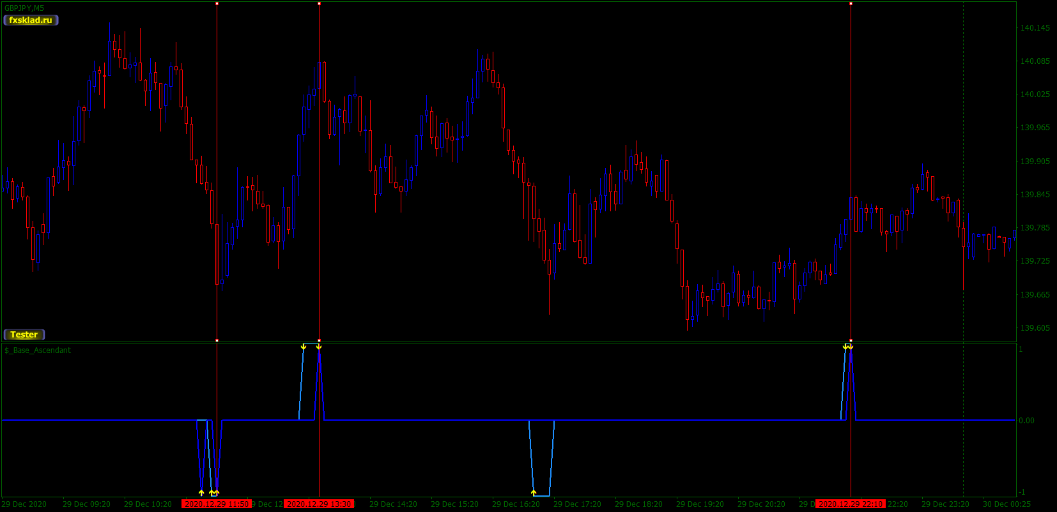This screenshot has width=1057, height=512.
Task: Click the 139.965 price level label
Action: (x=1035, y=128)
